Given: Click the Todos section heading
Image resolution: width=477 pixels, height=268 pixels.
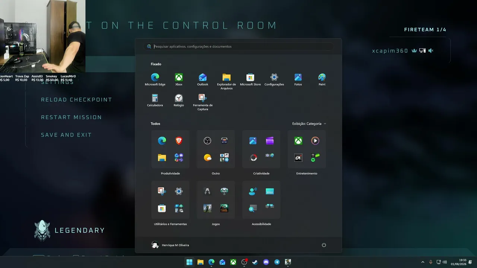Looking at the screenshot, I should click(155, 124).
